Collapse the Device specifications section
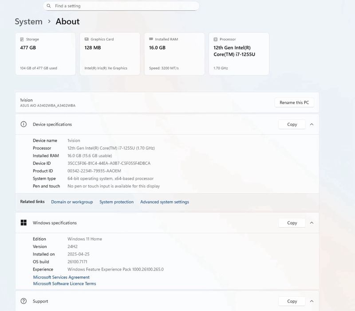 tap(312, 124)
